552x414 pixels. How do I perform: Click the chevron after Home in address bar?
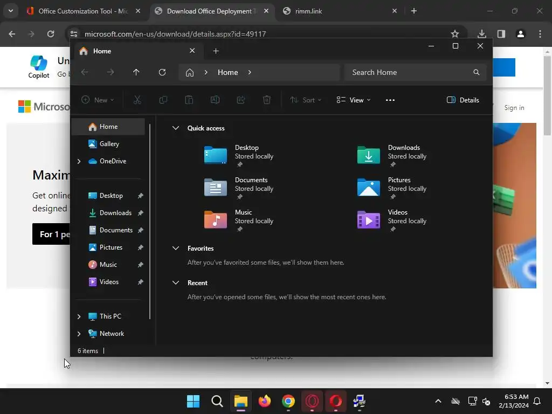[250, 72]
